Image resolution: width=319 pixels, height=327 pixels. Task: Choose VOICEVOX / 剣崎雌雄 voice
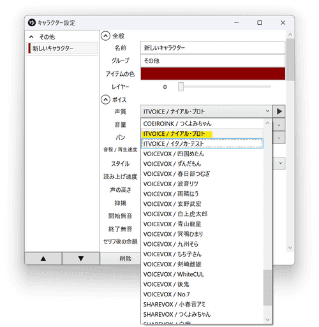tap(202, 265)
